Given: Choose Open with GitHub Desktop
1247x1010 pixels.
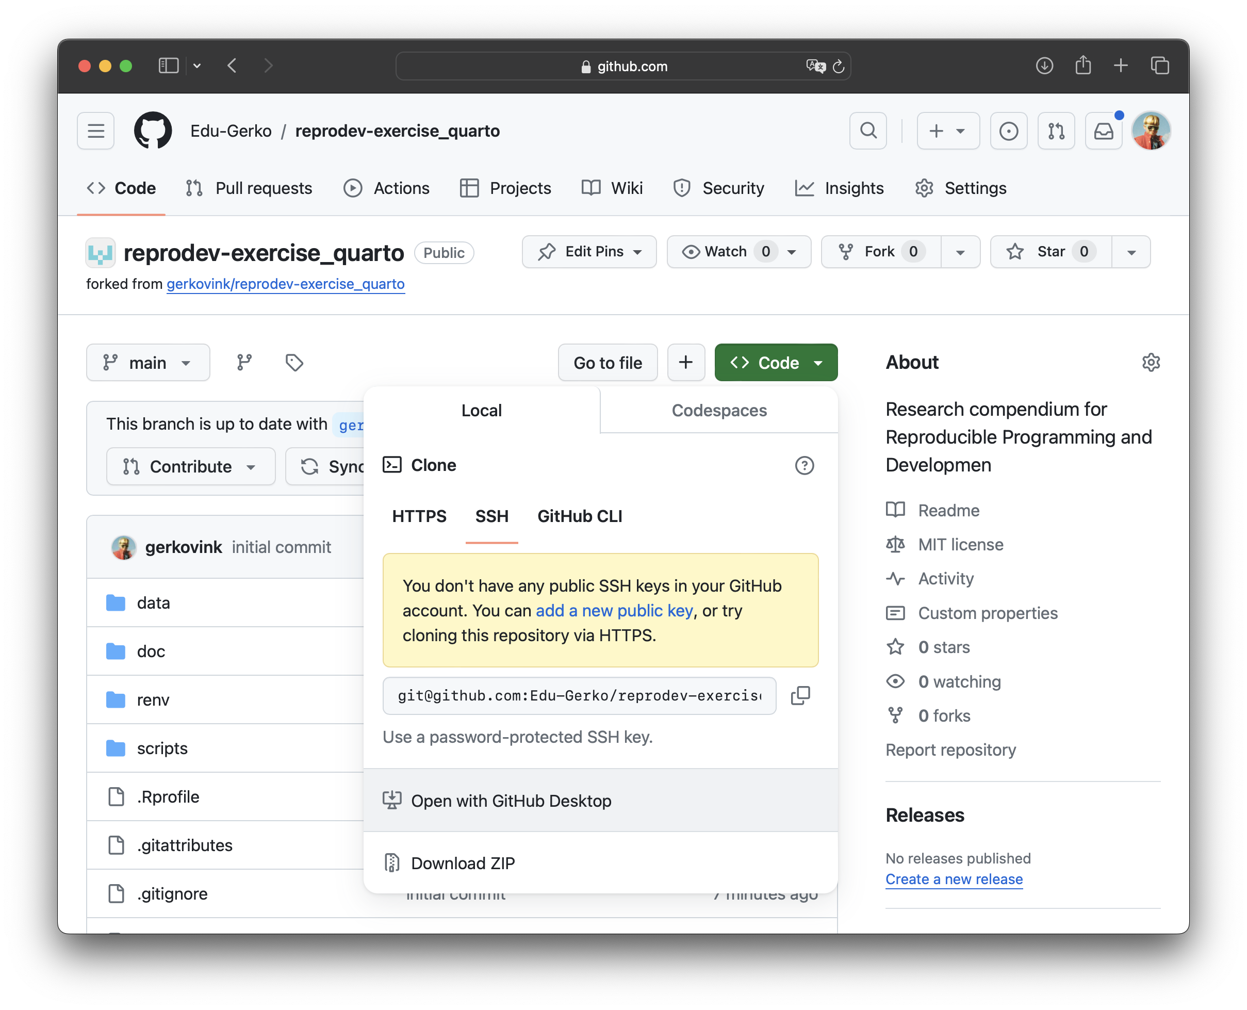Looking at the screenshot, I should [x=600, y=801].
